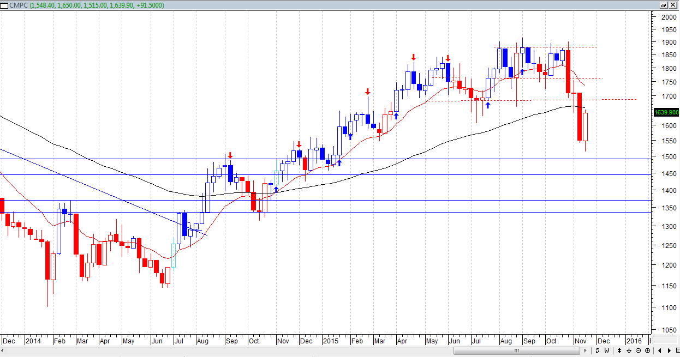Select the green 1639.900 current price label
Screen dimensions: 680x357
pyautogui.click(x=666, y=112)
